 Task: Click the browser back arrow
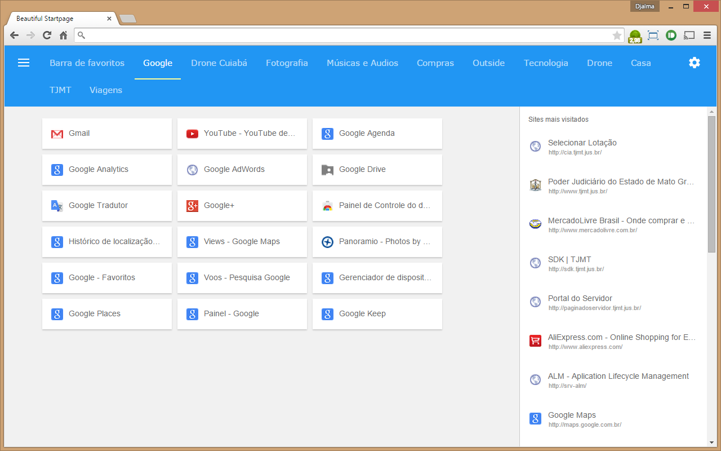[x=15, y=36]
